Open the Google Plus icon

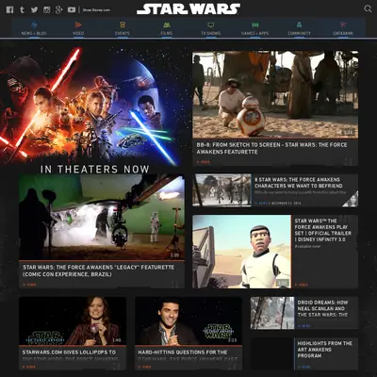point(59,9)
